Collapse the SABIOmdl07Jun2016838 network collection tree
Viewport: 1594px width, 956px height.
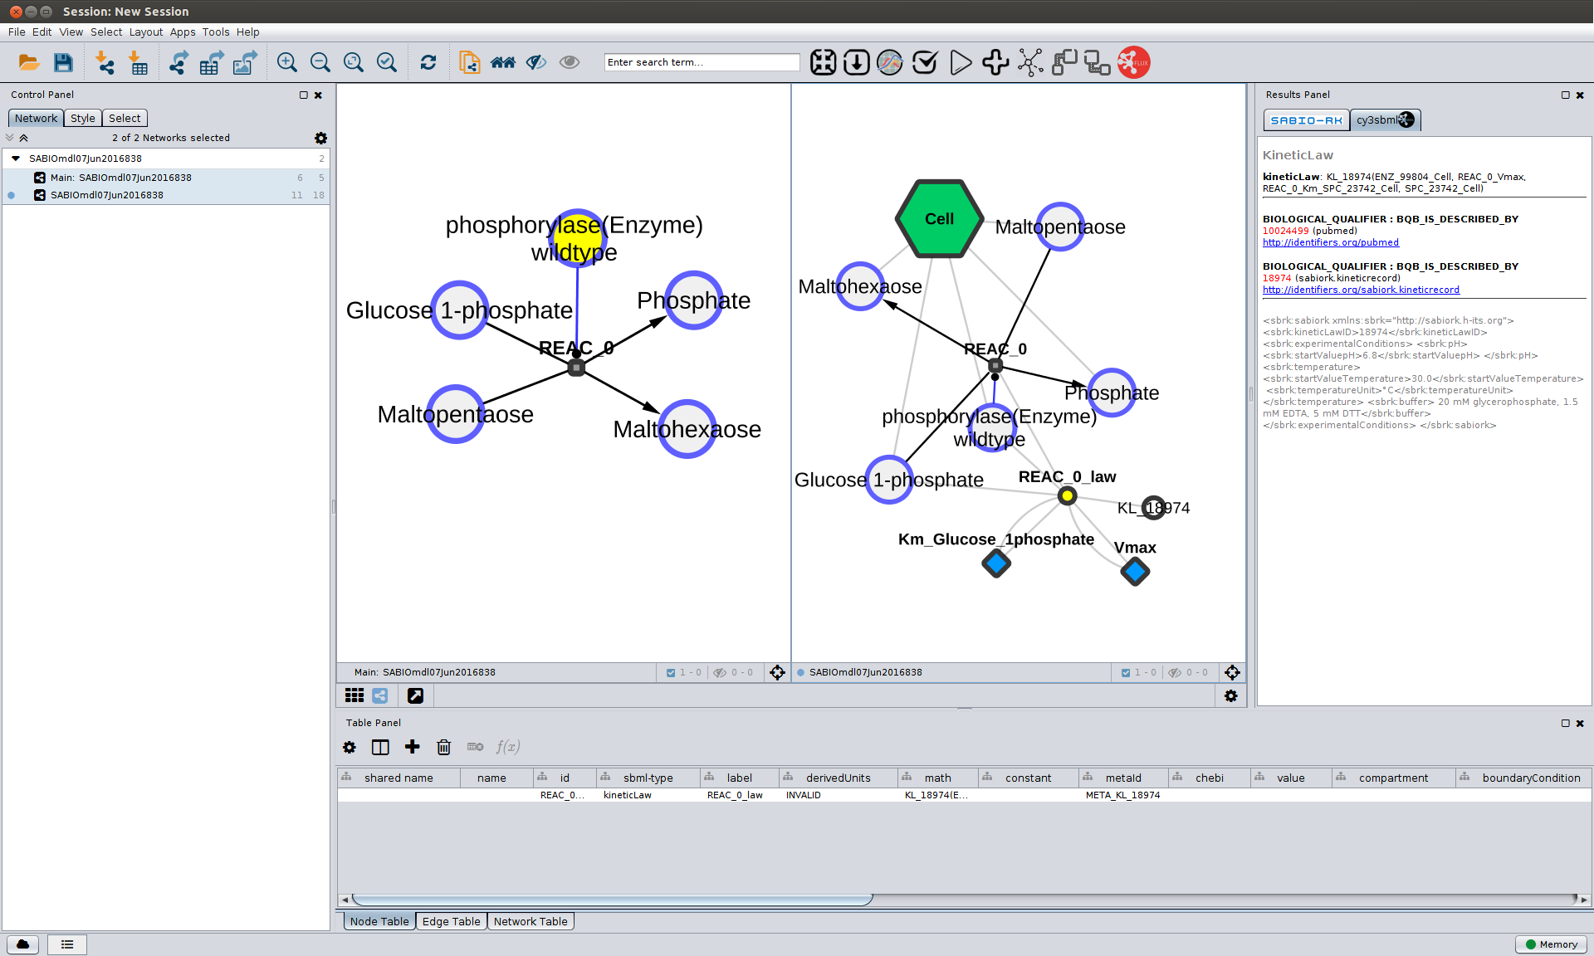pyautogui.click(x=16, y=159)
